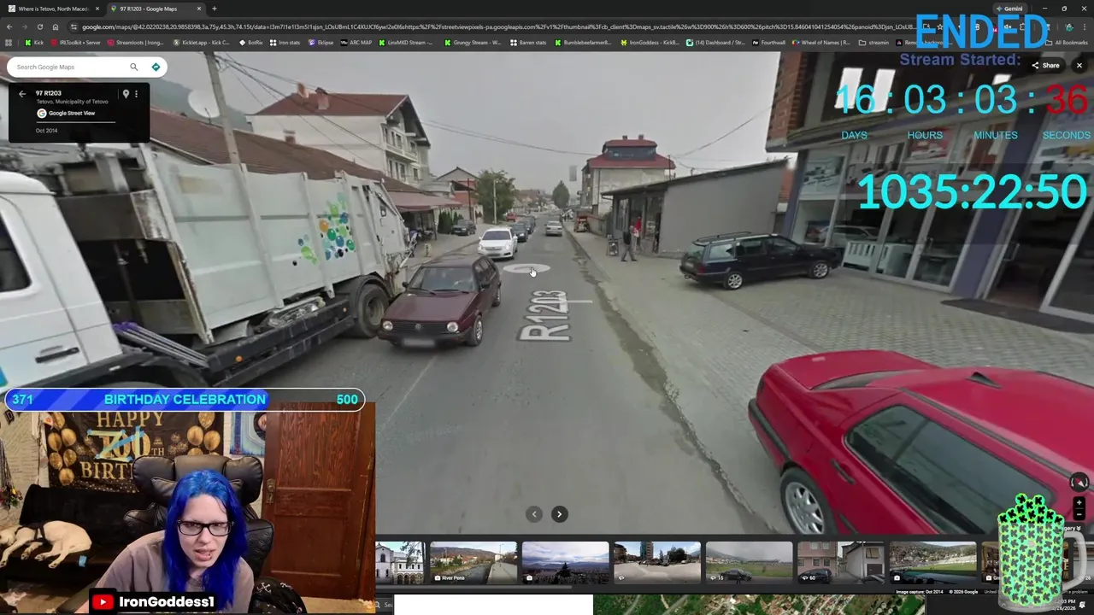Go to the previous photo strip page
The width and height of the screenshot is (1094, 615).
pyautogui.click(x=534, y=514)
